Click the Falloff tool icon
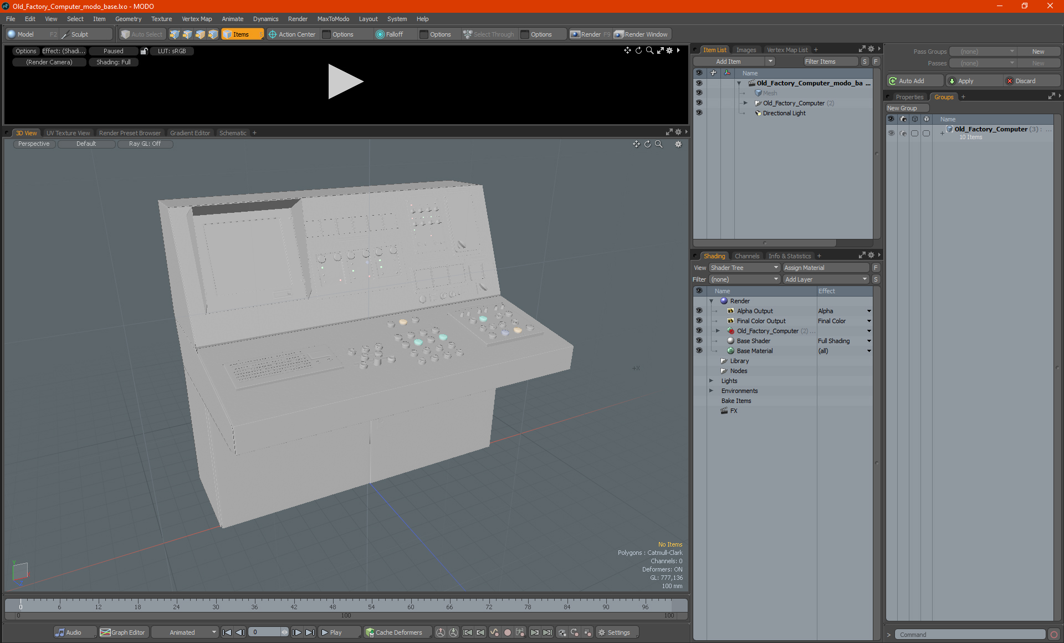The height and width of the screenshot is (643, 1064). coord(380,34)
